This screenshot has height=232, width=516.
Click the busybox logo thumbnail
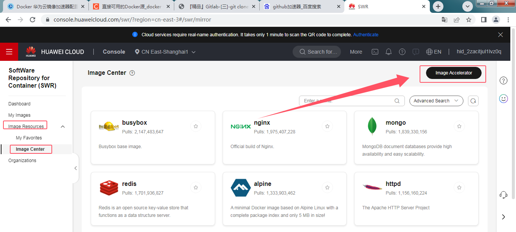tap(109, 127)
